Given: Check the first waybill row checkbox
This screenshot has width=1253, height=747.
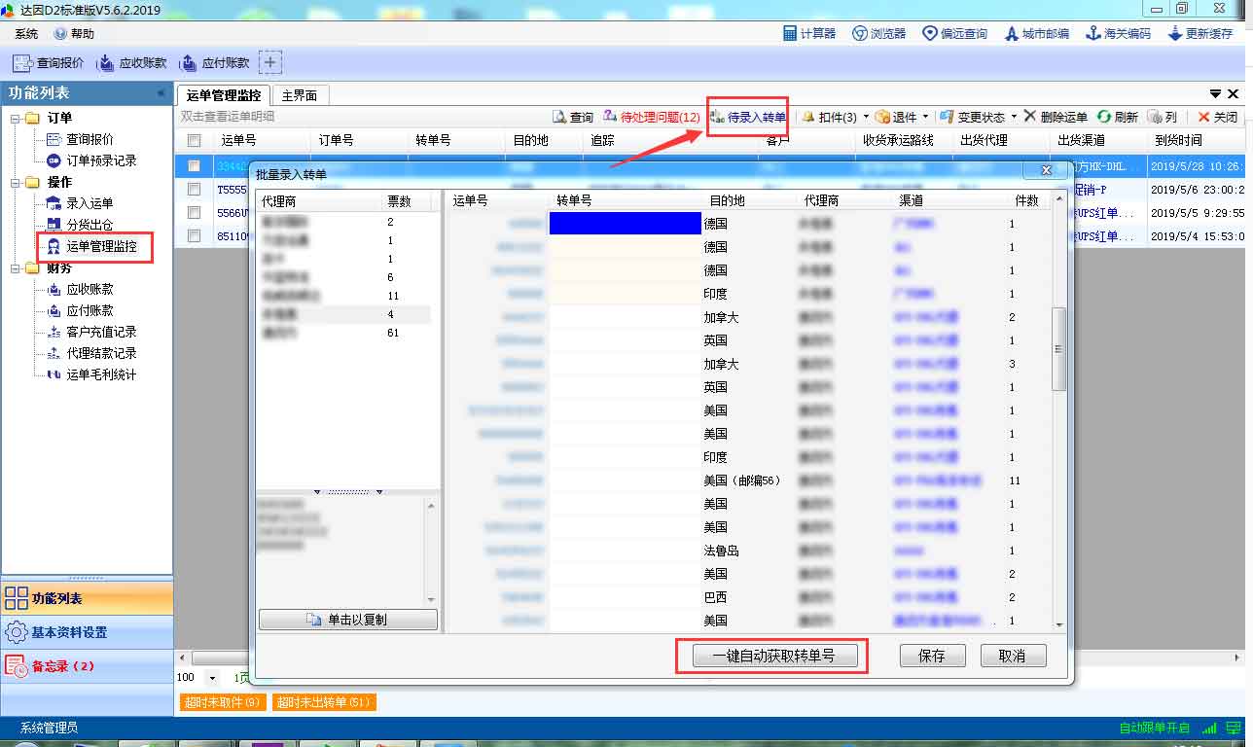Looking at the screenshot, I should [195, 166].
